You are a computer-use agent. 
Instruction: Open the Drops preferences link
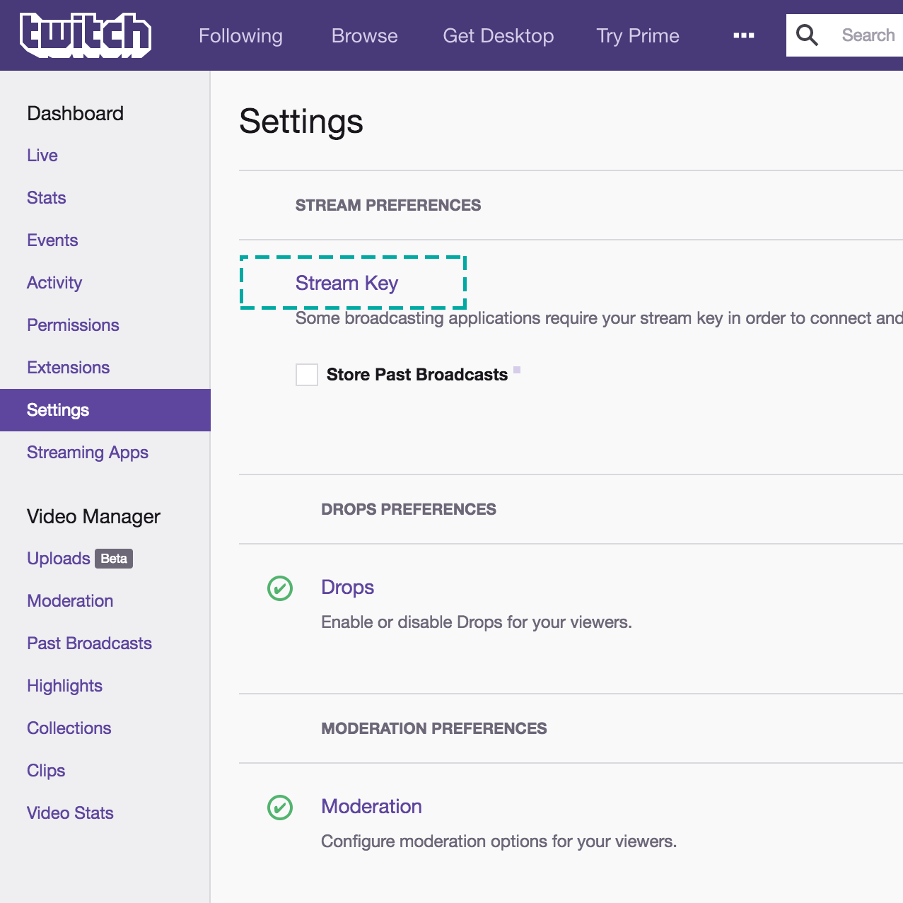pos(347,587)
